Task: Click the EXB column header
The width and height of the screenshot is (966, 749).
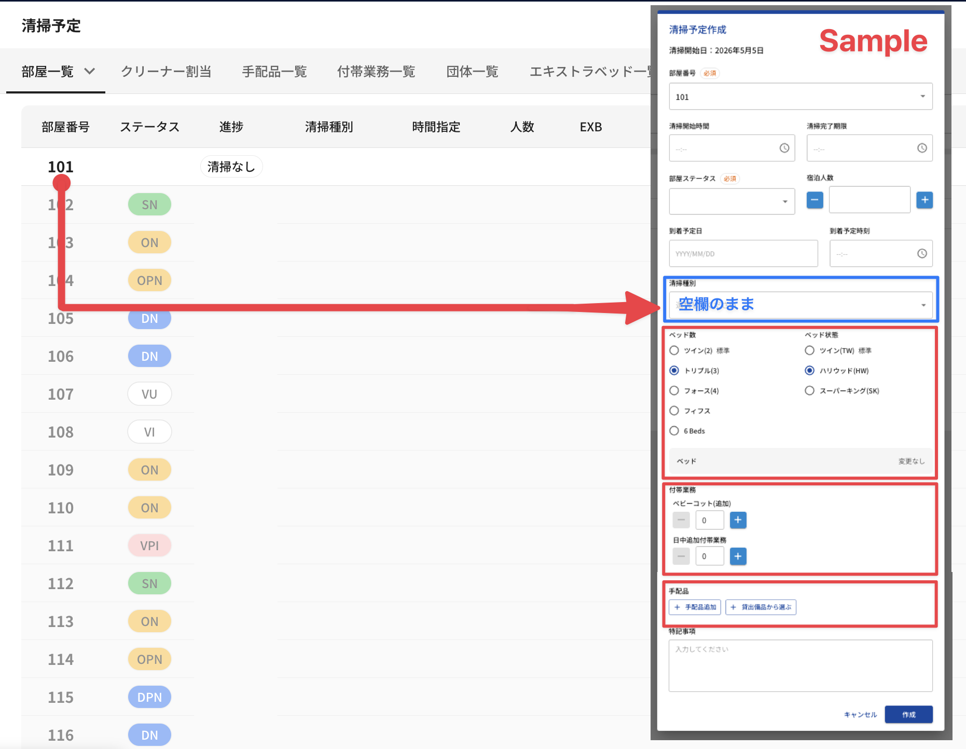Action: (590, 127)
